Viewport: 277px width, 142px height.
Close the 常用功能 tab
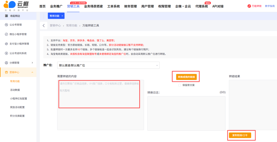tap(62, 16)
